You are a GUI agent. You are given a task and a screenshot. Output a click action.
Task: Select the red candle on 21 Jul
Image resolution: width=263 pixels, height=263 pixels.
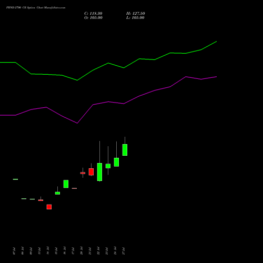pos(91,172)
